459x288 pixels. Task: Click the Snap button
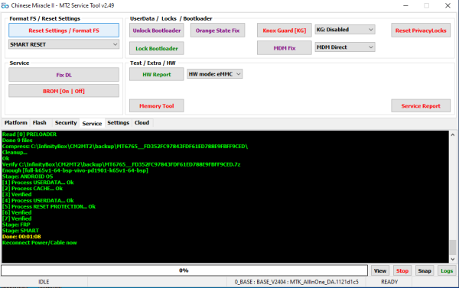pos(425,270)
